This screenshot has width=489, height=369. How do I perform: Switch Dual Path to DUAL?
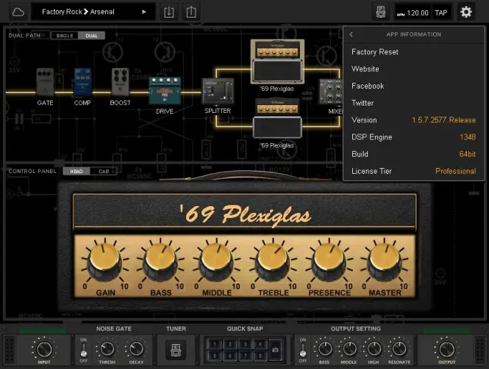coord(91,35)
